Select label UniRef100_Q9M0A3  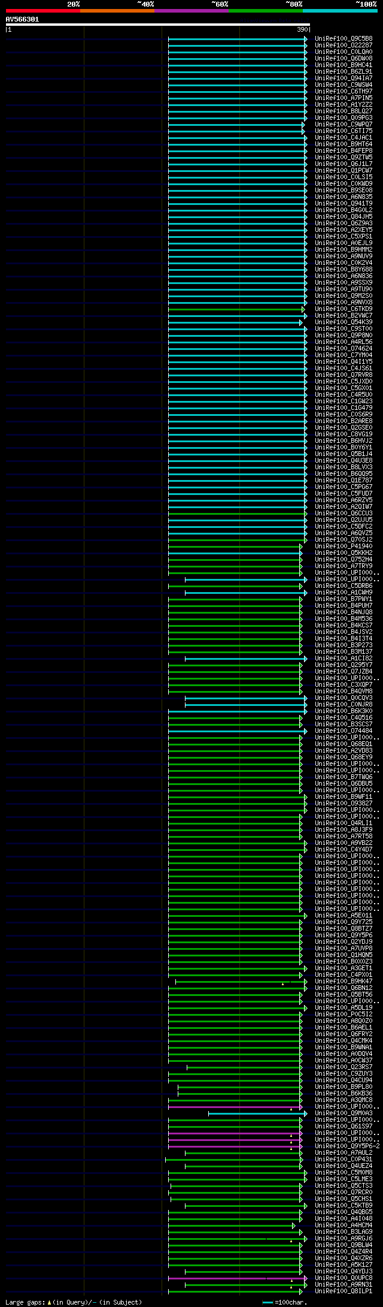click(x=344, y=1113)
